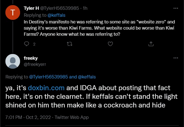The width and height of the screenshot is (184, 127).
Task: Open @keffals mention in freeky's reply line
Action: pyautogui.click(x=87, y=77)
